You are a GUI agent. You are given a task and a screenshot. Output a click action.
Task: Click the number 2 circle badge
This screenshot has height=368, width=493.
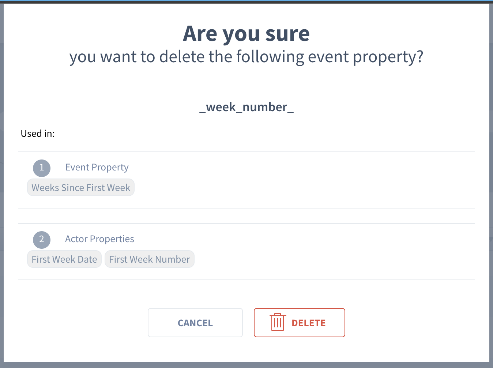tap(42, 240)
